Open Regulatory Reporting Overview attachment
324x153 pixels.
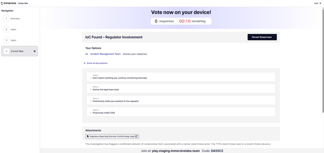114,136
